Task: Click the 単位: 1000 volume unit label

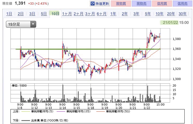Action: tap(19, 86)
